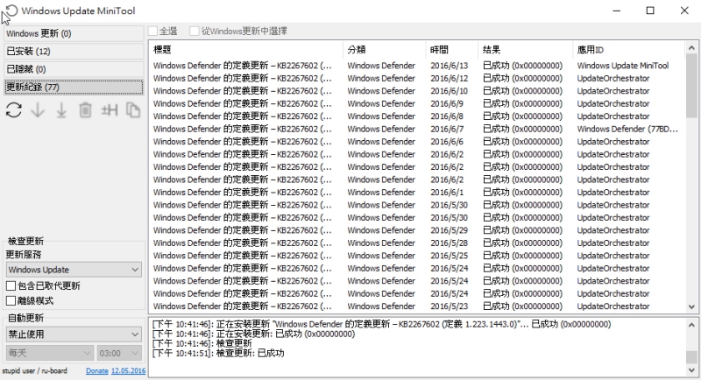Click the app logo in title bar
The height and width of the screenshot is (380, 701).
click(x=11, y=11)
